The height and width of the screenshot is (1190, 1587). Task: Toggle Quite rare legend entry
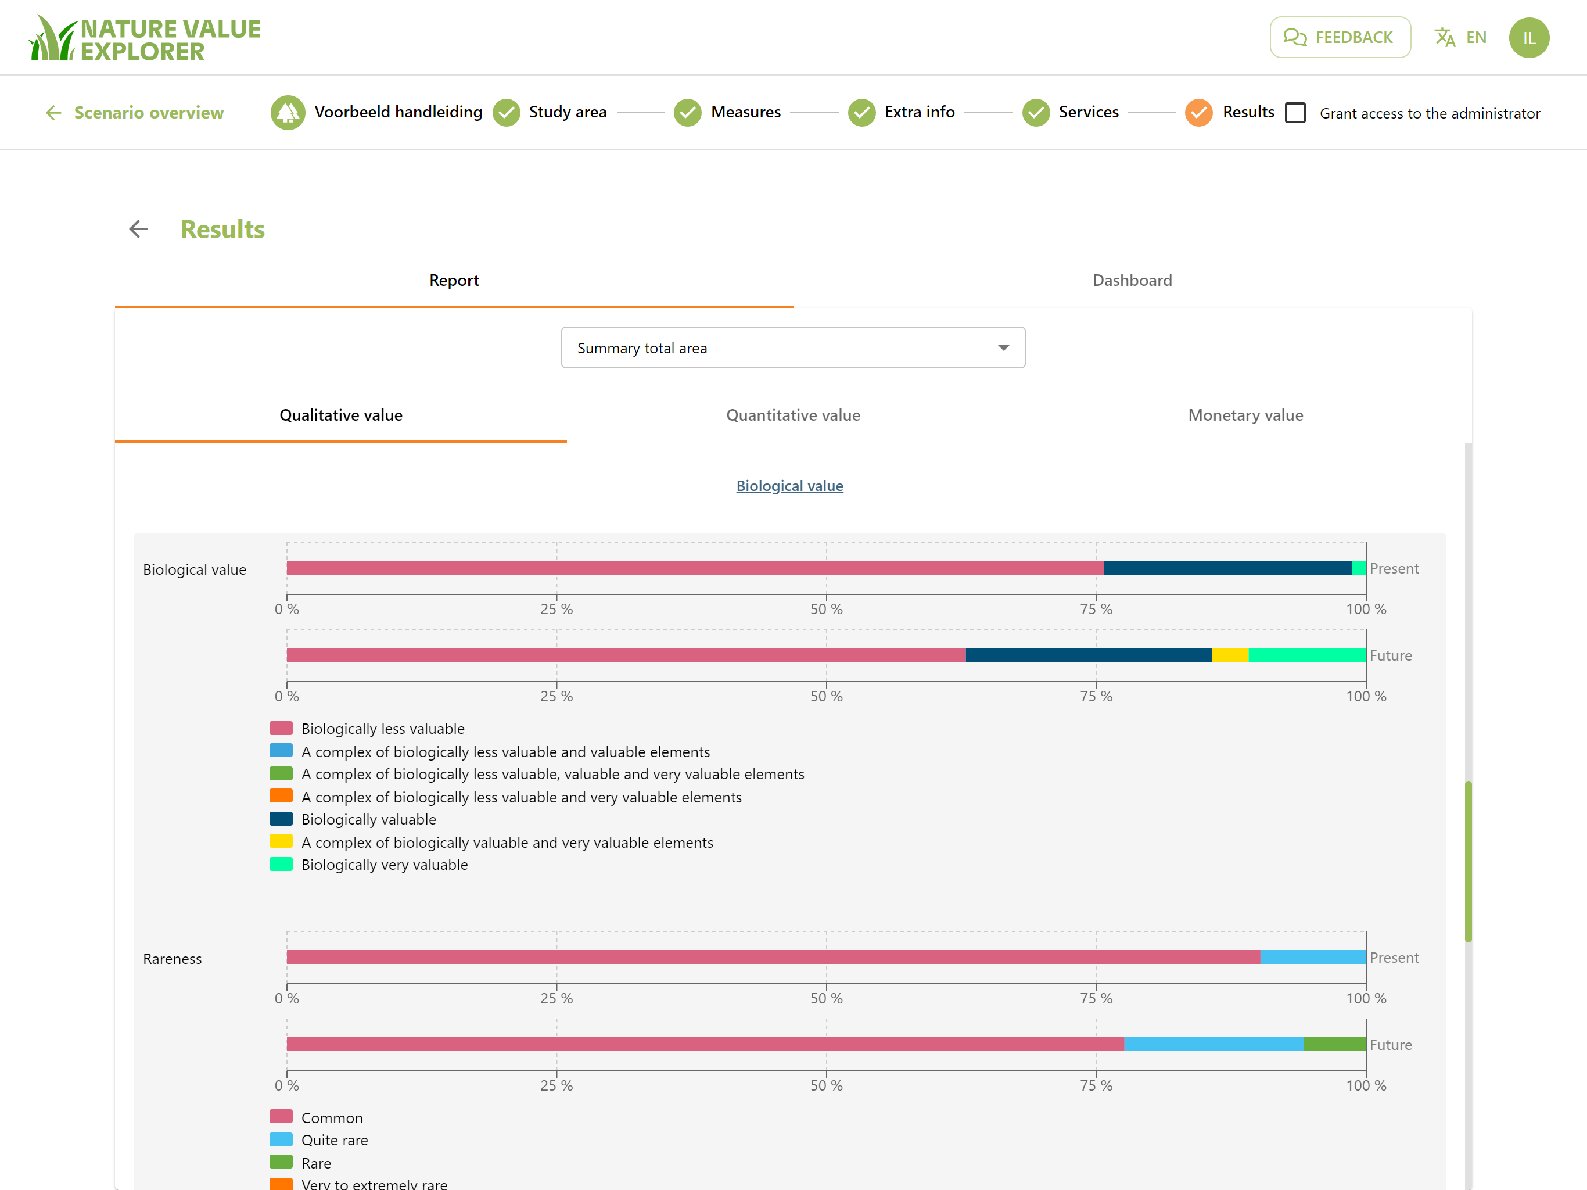point(319,1140)
